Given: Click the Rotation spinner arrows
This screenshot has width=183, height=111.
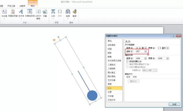Looking at the screenshot, I should [145, 51].
